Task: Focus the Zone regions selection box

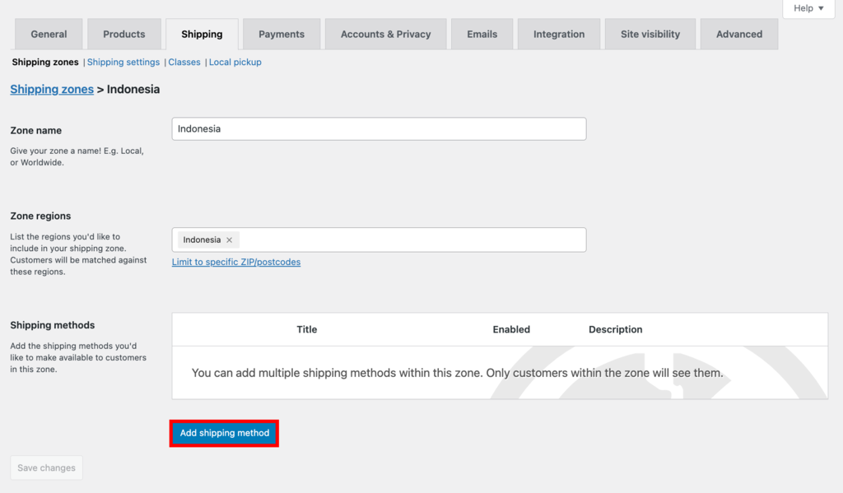Action: click(x=412, y=240)
